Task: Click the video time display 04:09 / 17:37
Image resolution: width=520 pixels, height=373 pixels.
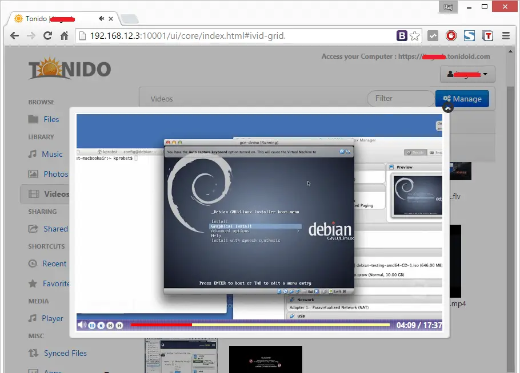Action: tap(419, 325)
